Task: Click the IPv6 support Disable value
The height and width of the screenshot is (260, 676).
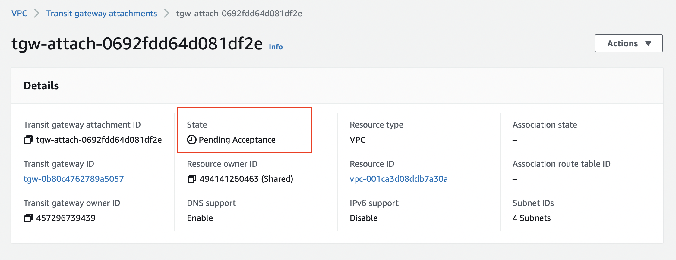Action: 364,218
